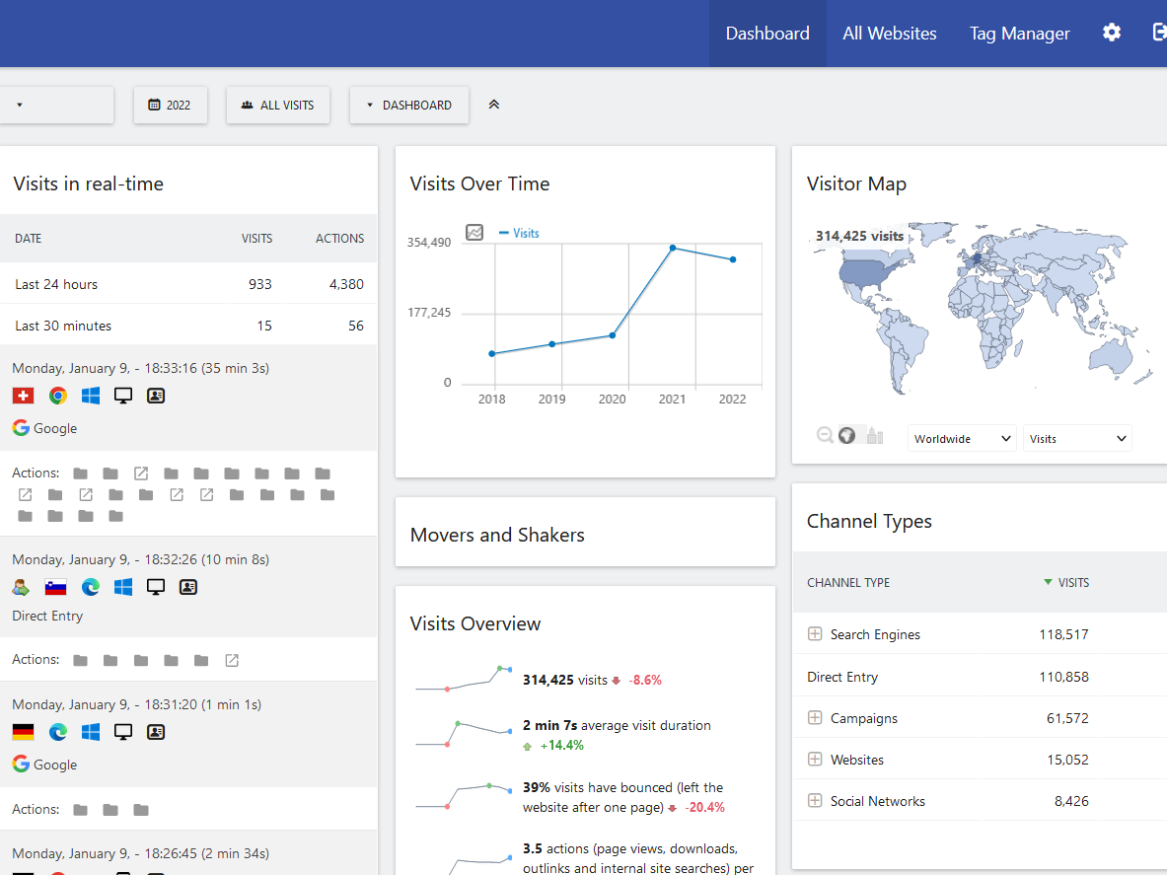The height and width of the screenshot is (875, 1167).
Task: Click the sign out icon
Action: coord(1159,33)
